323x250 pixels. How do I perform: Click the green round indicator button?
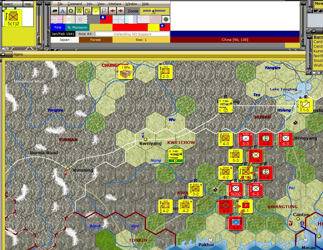point(165,19)
